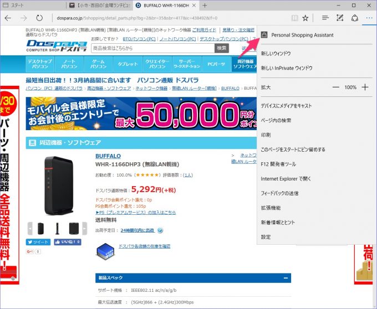Select the third router thumbnail image
377x309 pixels.
click(x=74, y=228)
